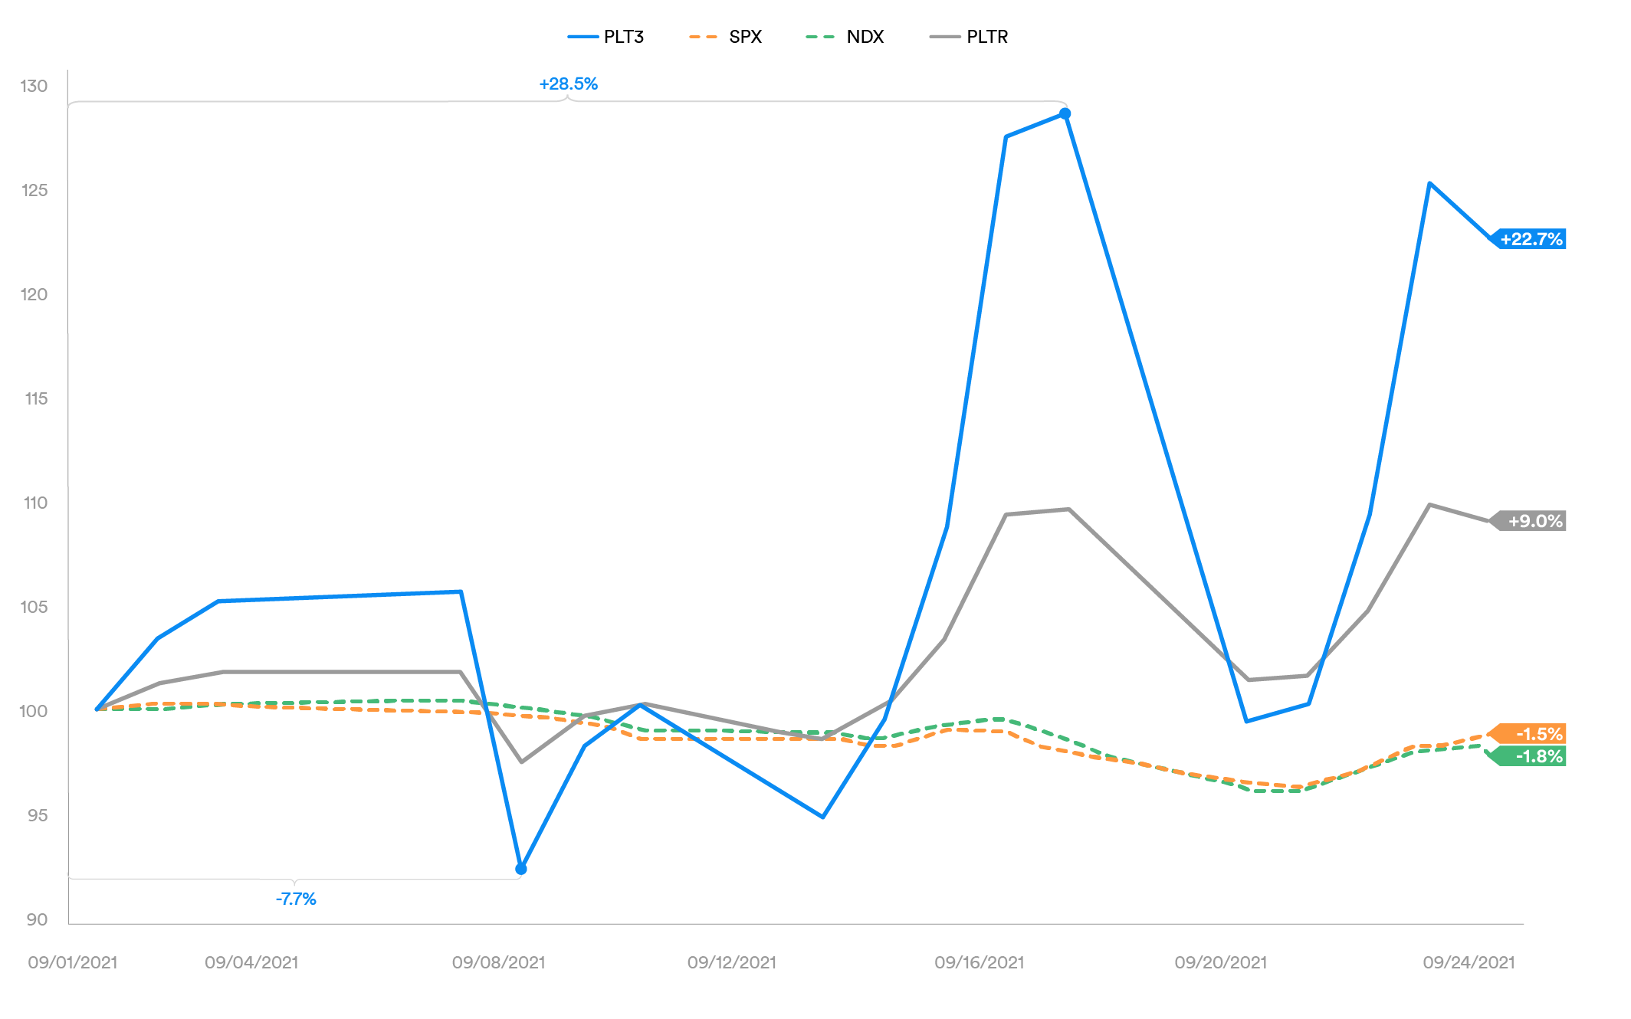
Task: Toggle the PLTR legend entry
Action: 986,37
